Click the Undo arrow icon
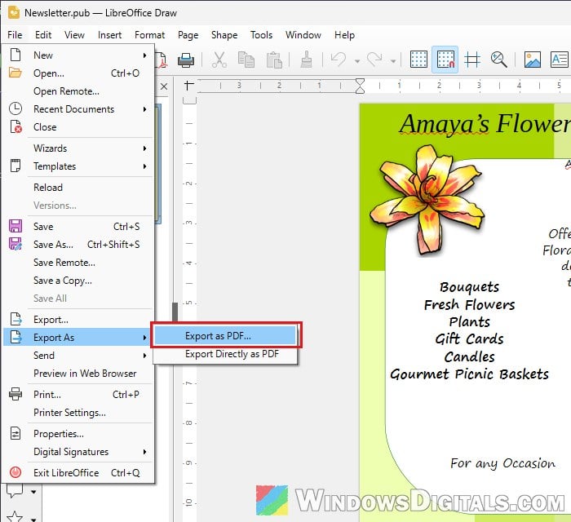The height and width of the screenshot is (522, 571). tap(339, 60)
